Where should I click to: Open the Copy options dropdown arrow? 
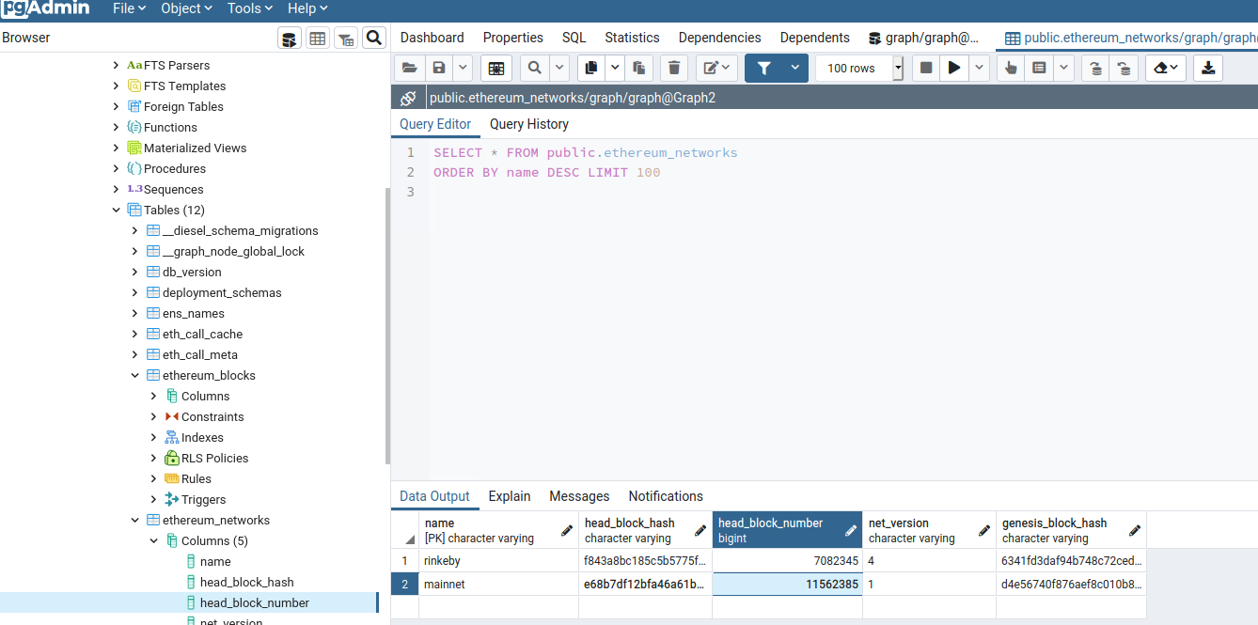click(x=614, y=68)
